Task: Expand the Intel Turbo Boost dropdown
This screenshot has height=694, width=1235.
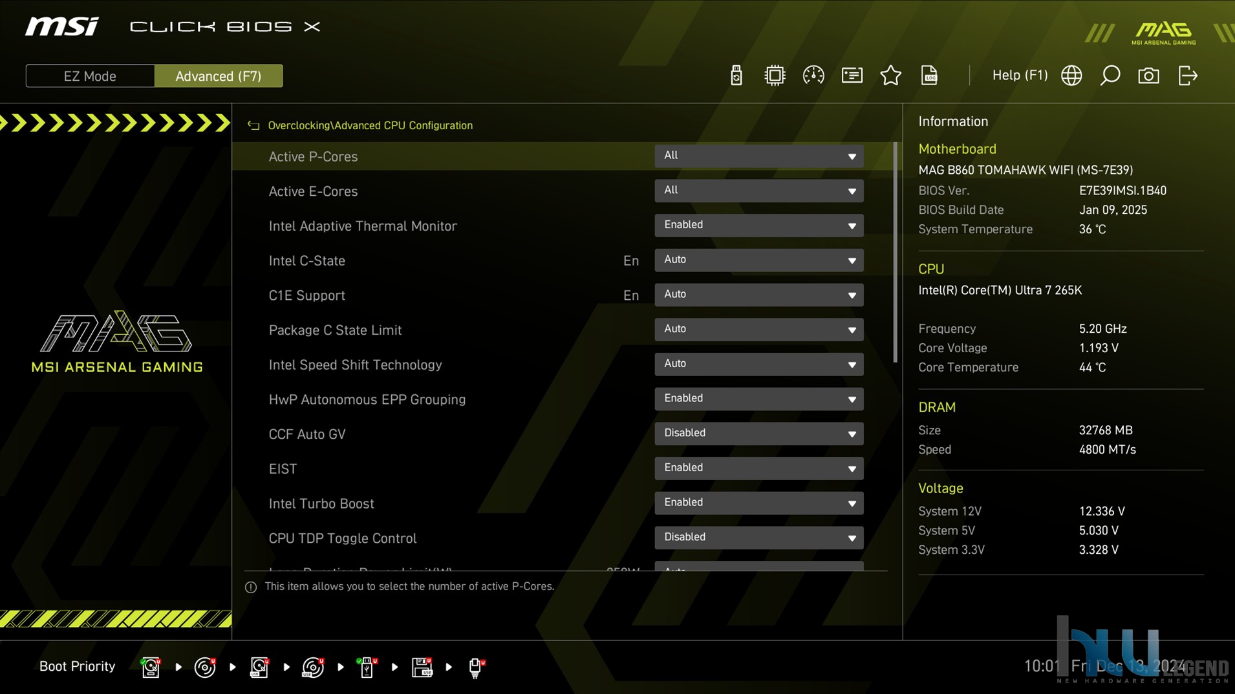Action: 758,503
